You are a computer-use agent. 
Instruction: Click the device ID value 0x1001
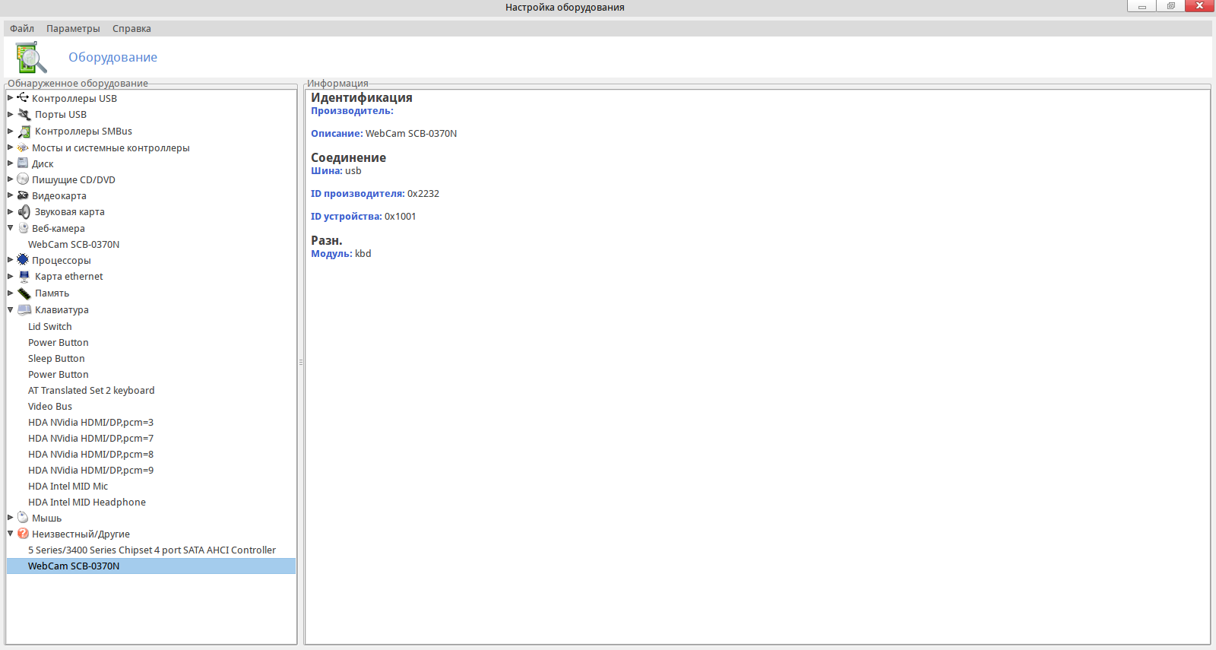[x=401, y=216]
